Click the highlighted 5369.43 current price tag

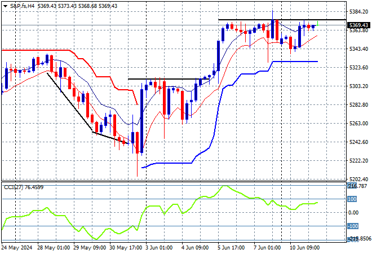click(x=359, y=25)
